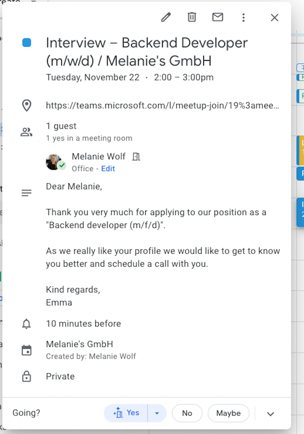The height and width of the screenshot is (434, 304).
Task: Delete event using the trash icon
Action: (x=192, y=17)
